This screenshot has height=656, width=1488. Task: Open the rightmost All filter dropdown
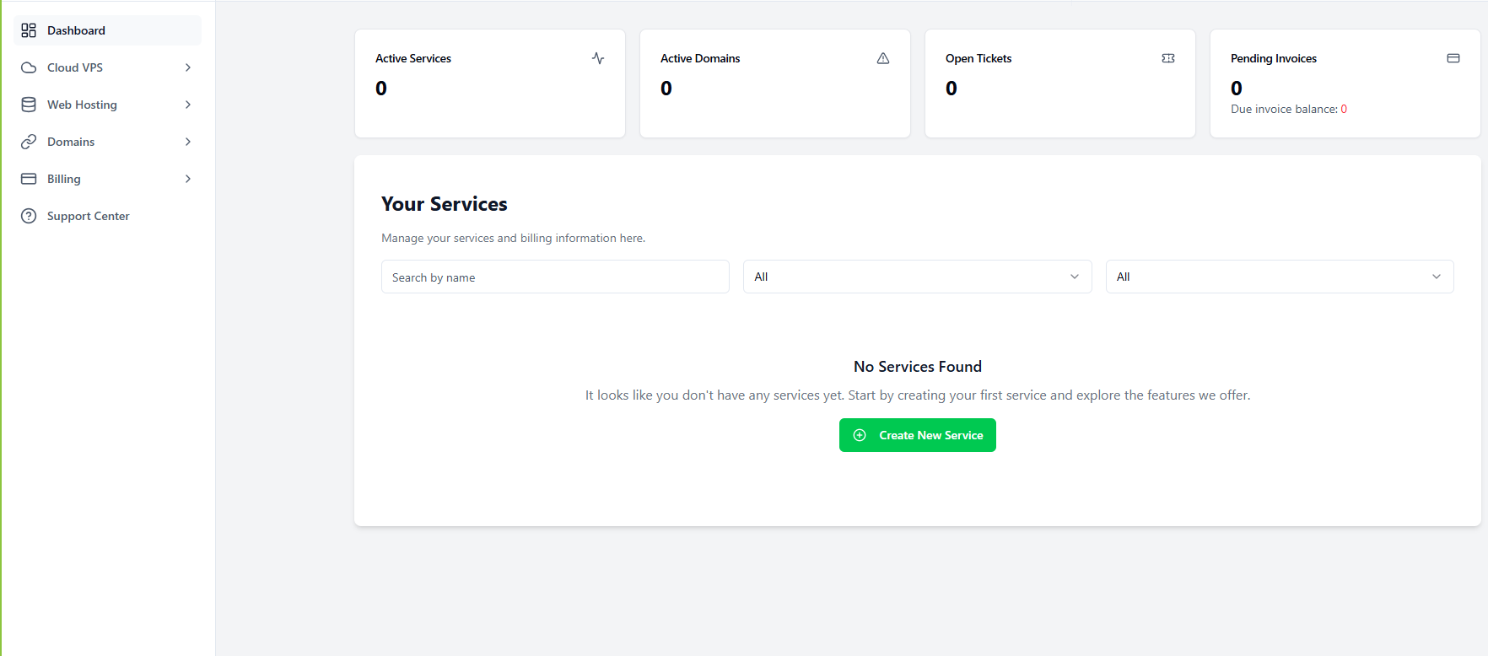point(1280,277)
